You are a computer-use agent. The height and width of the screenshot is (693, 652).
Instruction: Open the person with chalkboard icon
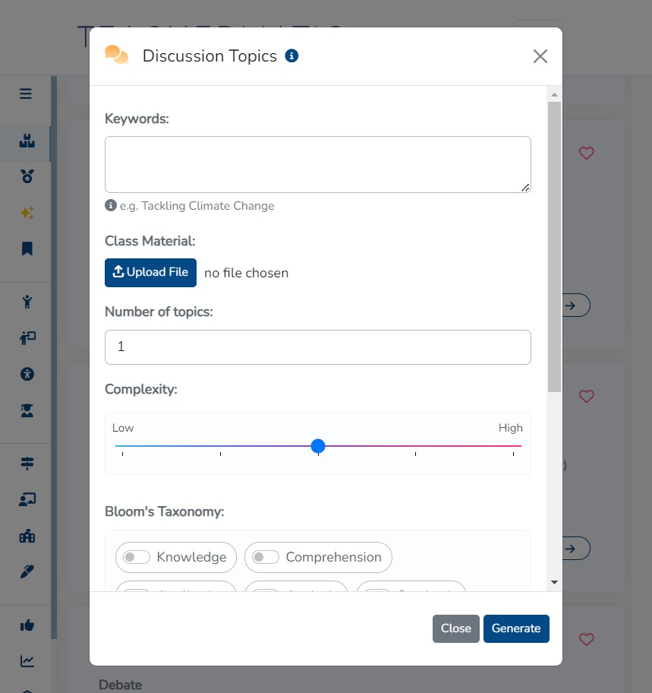(x=27, y=499)
